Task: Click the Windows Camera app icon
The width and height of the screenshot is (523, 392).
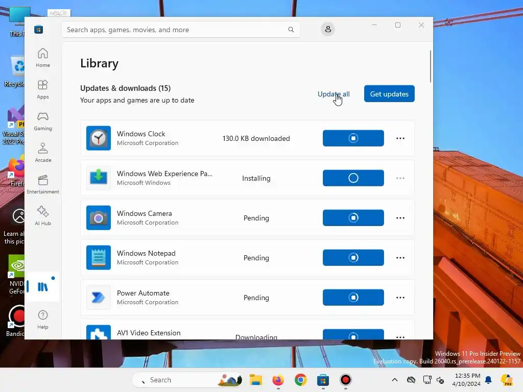Action: 99,217
